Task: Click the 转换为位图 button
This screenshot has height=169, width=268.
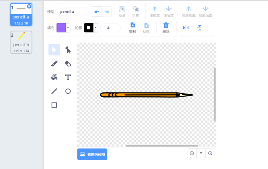Action: [x=92, y=154]
